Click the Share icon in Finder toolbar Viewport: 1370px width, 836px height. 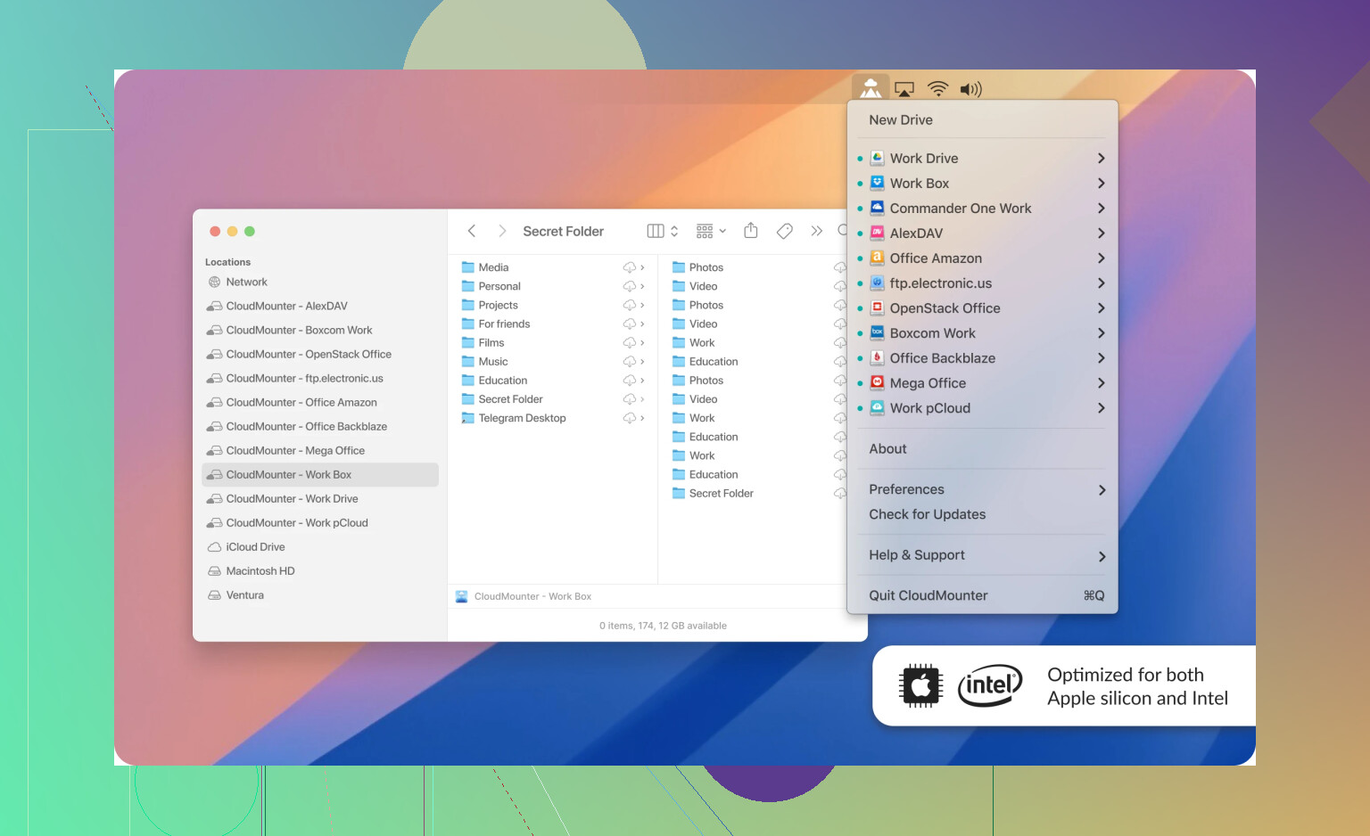coord(751,231)
